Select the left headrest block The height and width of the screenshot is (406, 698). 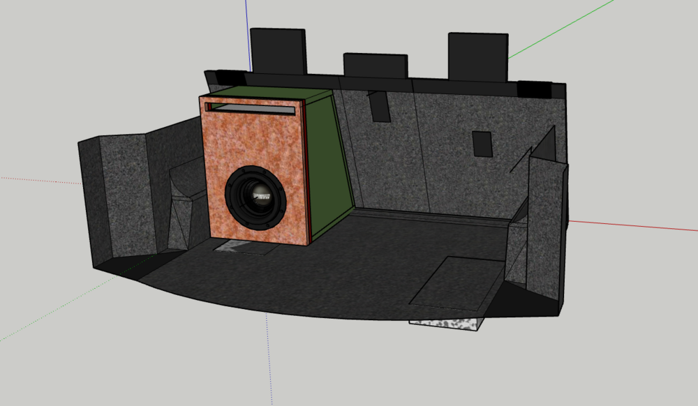click(x=279, y=52)
